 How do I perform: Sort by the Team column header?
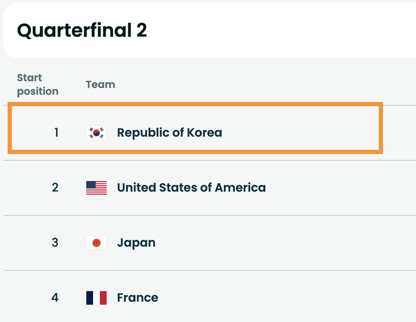[100, 85]
